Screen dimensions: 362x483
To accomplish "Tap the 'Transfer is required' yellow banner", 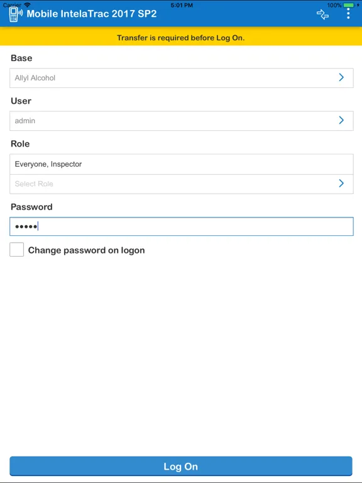I will (x=181, y=38).
